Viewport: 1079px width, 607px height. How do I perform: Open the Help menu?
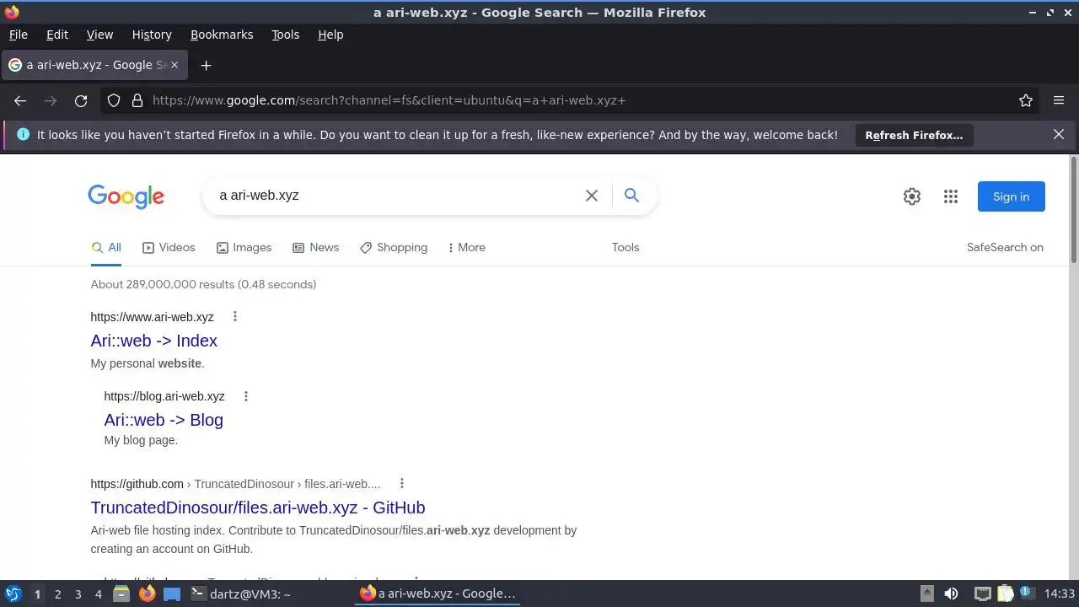pyautogui.click(x=330, y=35)
